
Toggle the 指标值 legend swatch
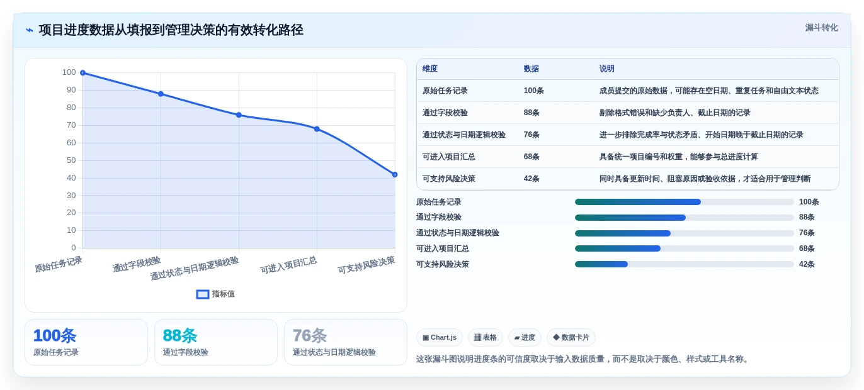tap(203, 294)
